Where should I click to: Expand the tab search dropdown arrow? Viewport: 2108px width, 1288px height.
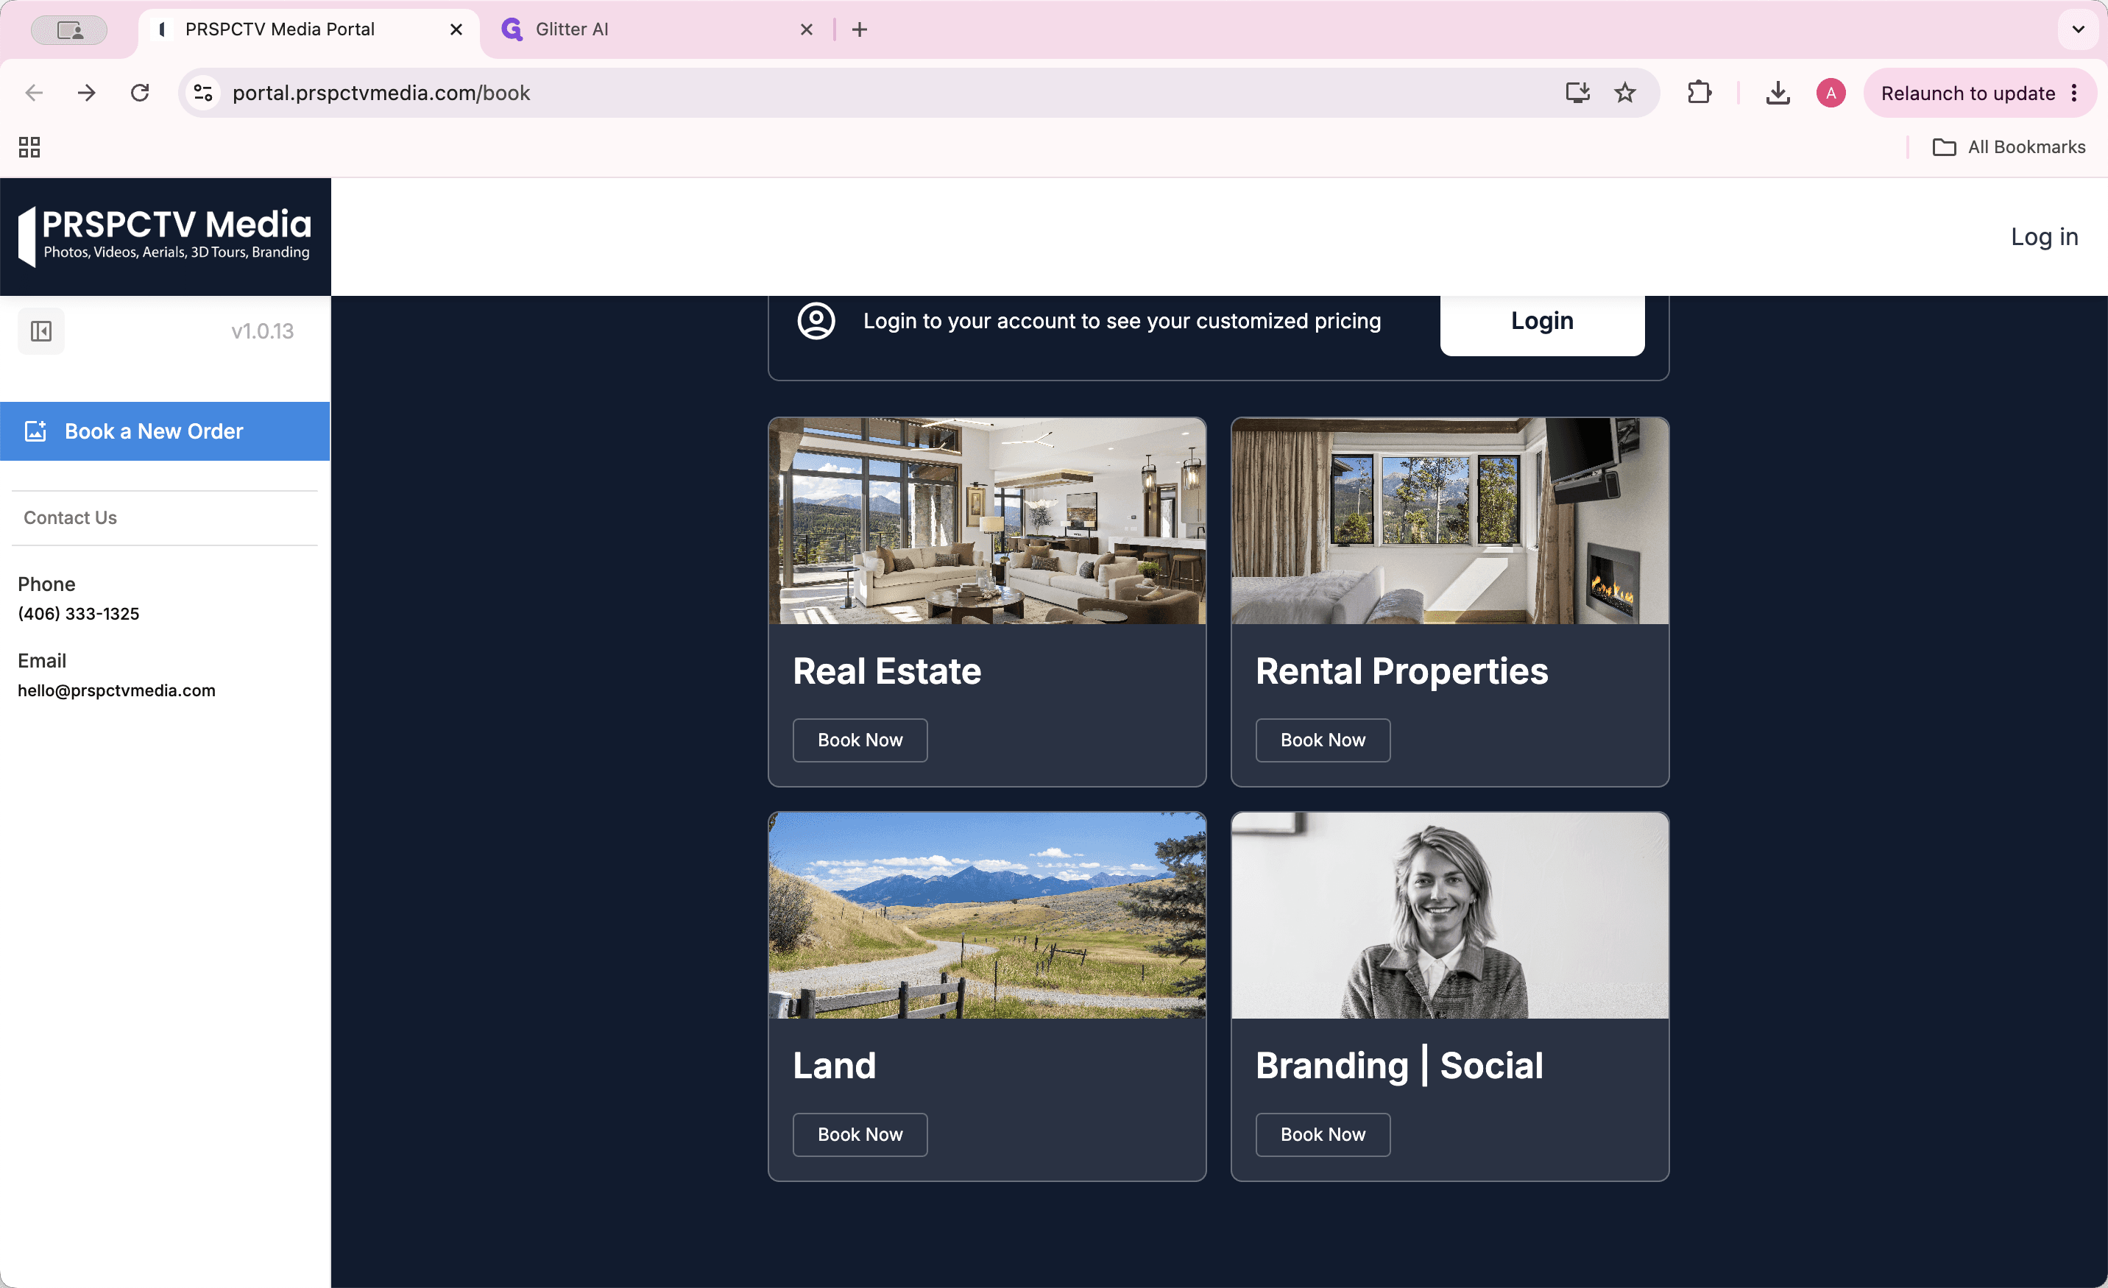click(2078, 29)
